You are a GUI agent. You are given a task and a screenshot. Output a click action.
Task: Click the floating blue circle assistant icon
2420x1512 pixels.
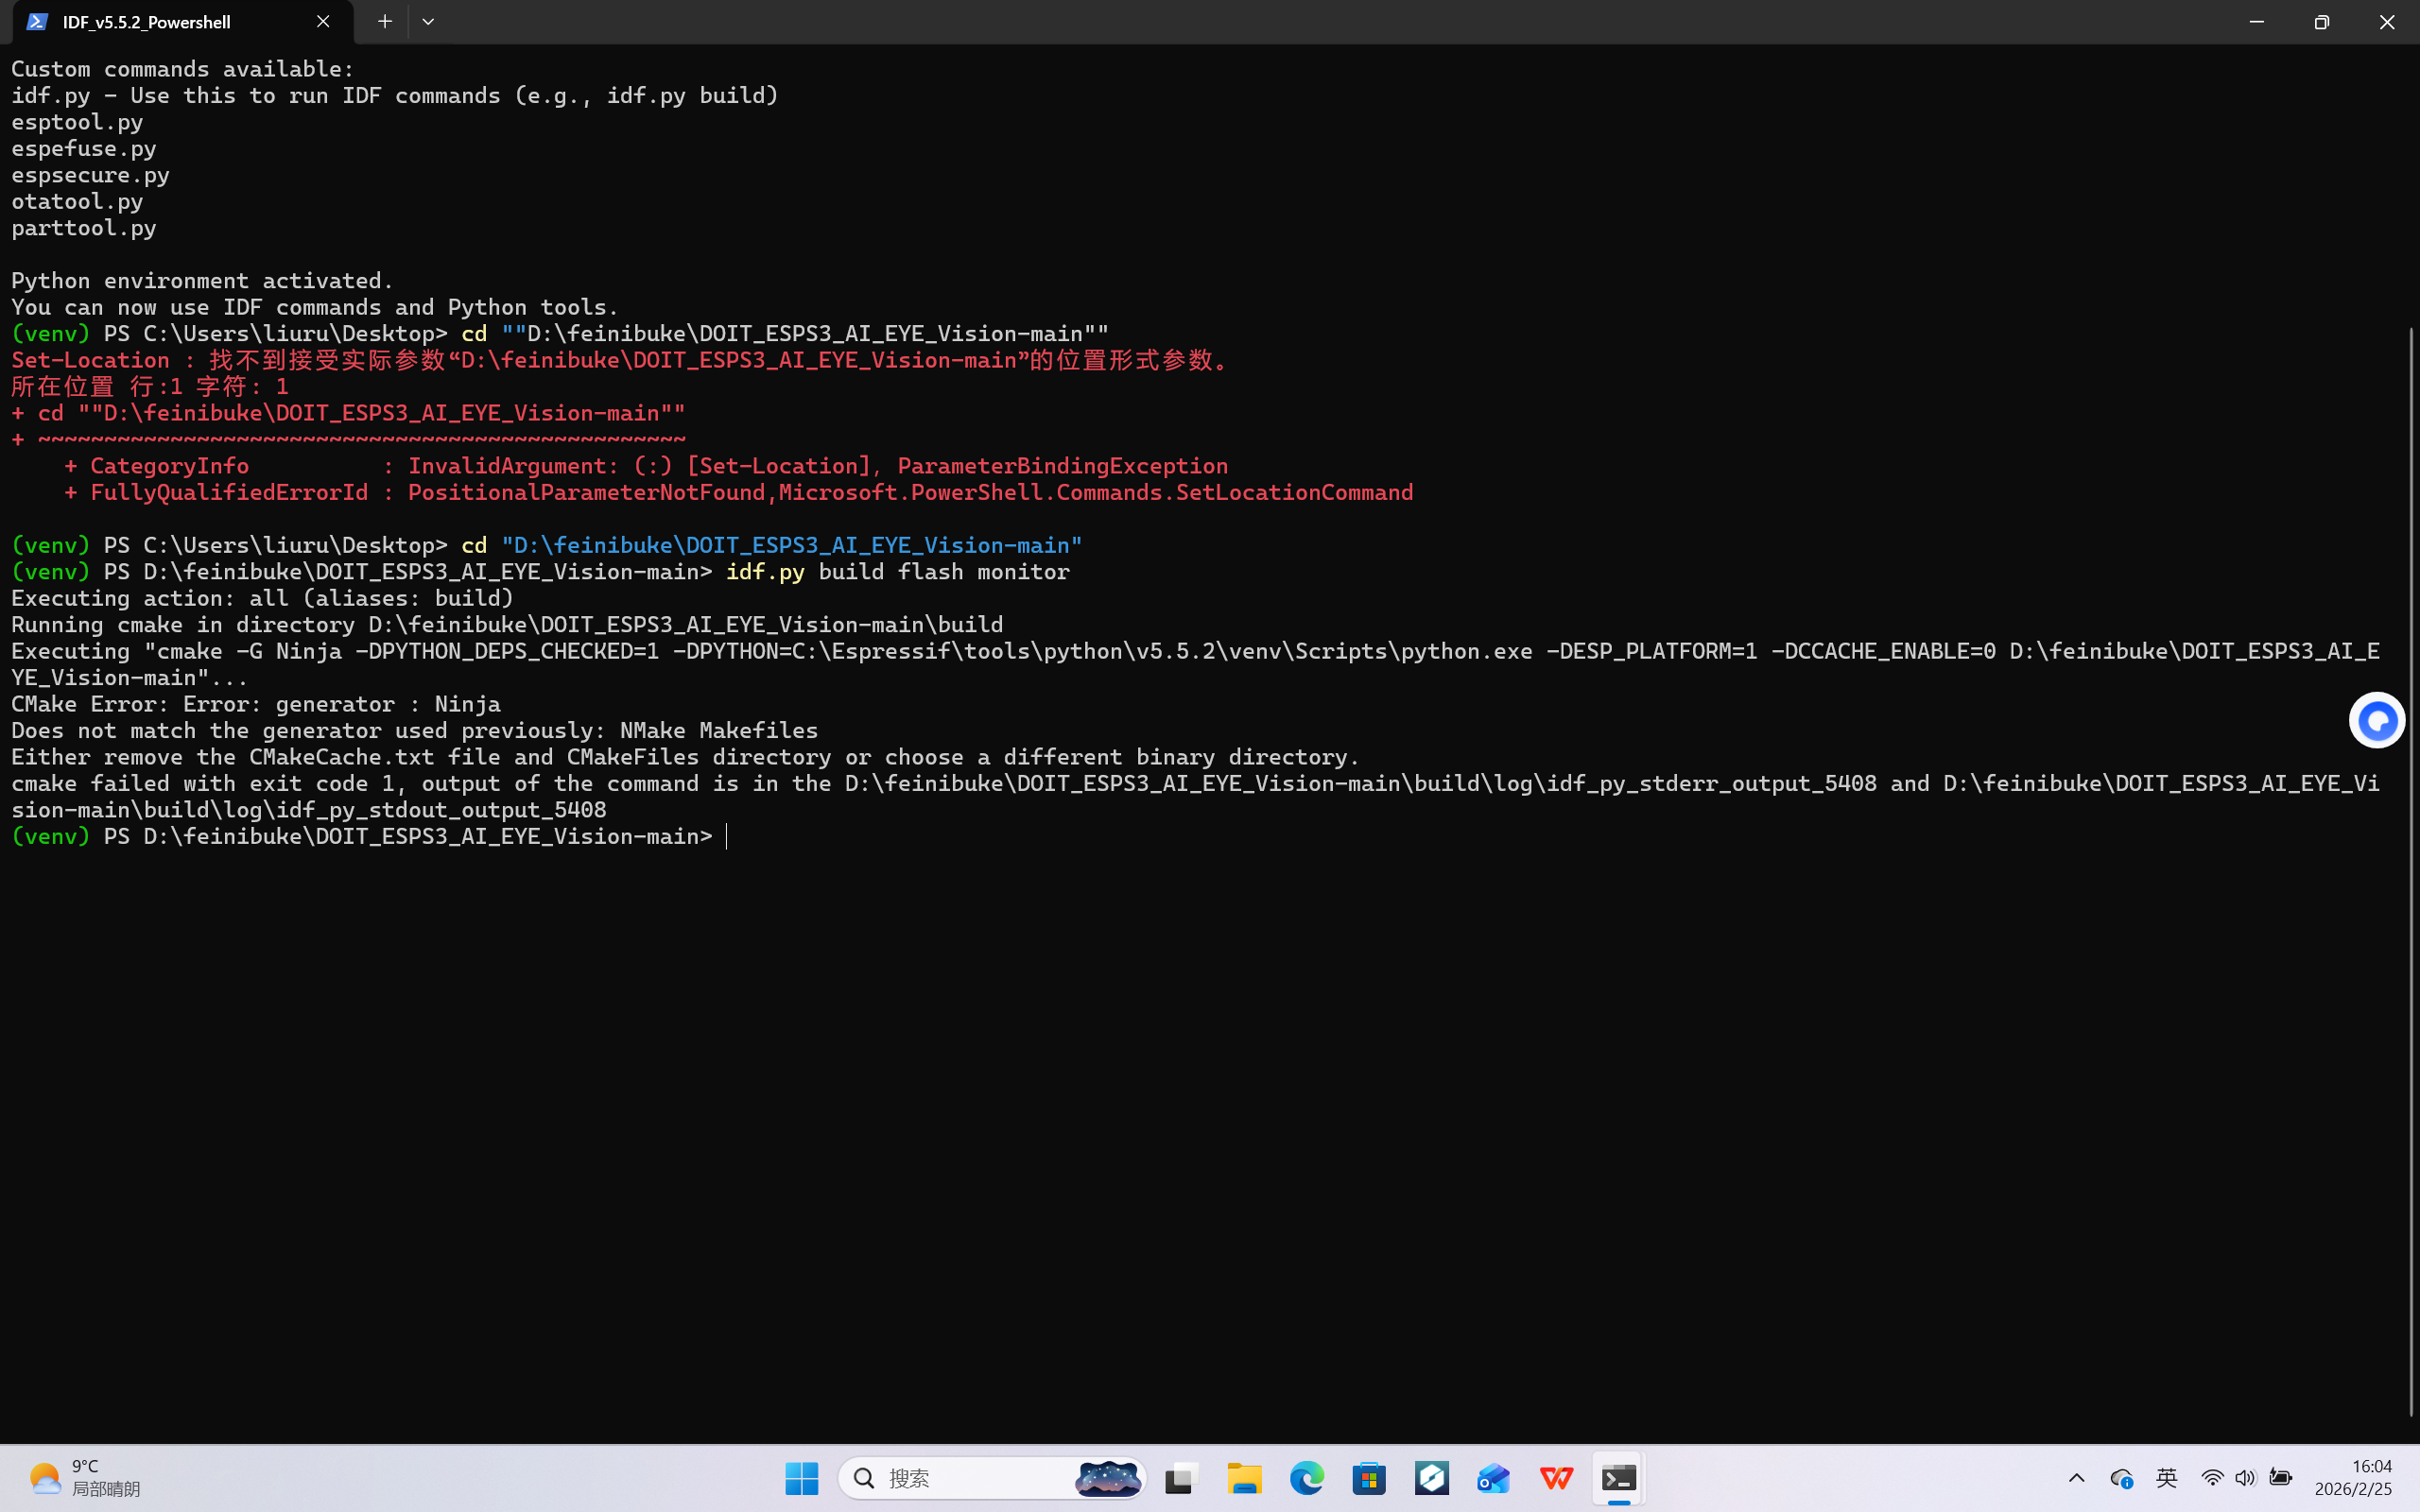[x=2376, y=720]
